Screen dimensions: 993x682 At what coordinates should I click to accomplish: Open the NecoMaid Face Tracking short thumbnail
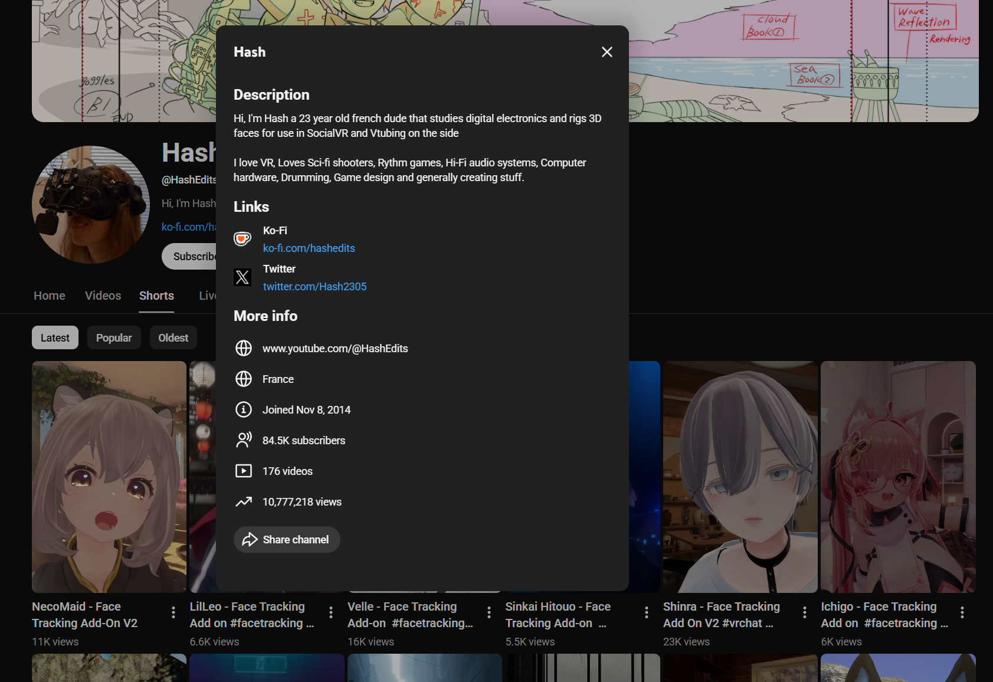(x=109, y=477)
